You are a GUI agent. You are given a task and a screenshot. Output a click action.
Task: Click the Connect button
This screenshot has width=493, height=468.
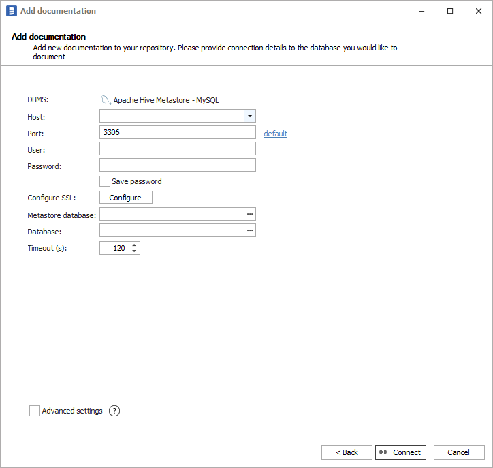(400, 452)
